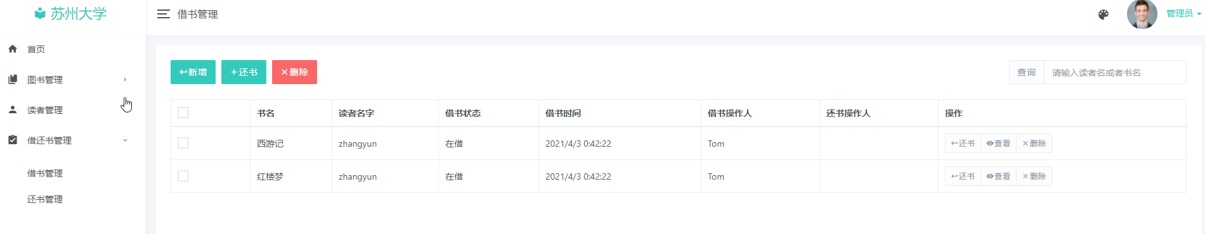The height and width of the screenshot is (234, 1205).
Task: Open the theme palette icon
Action: [1104, 15]
